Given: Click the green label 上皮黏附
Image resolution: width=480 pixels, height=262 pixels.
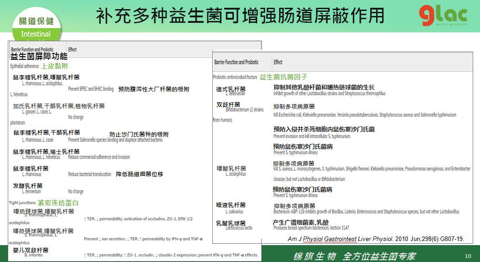Looking at the screenshot, I should tap(54, 66).
